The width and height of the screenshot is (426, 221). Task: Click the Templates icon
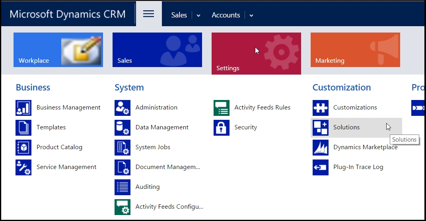[23, 127]
